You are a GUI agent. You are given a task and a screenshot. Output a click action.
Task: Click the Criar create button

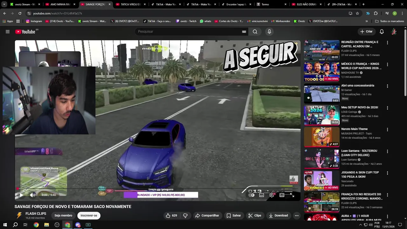[x=366, y=31]
